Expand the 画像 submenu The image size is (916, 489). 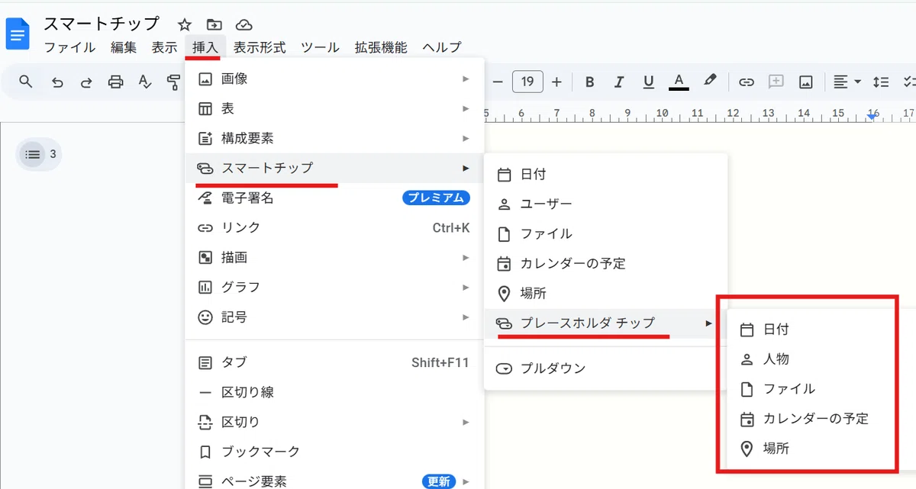coord(334,79)
